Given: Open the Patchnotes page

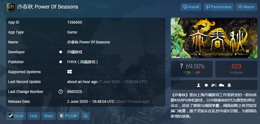Looking at the screenshot, I should pyautogui.click(x=219, y=7).
